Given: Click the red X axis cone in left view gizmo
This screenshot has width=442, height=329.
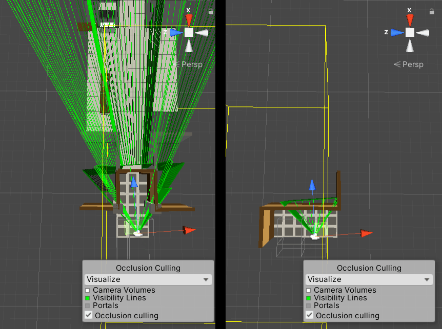Looking at the screenshot, I should tap(189, 20).
